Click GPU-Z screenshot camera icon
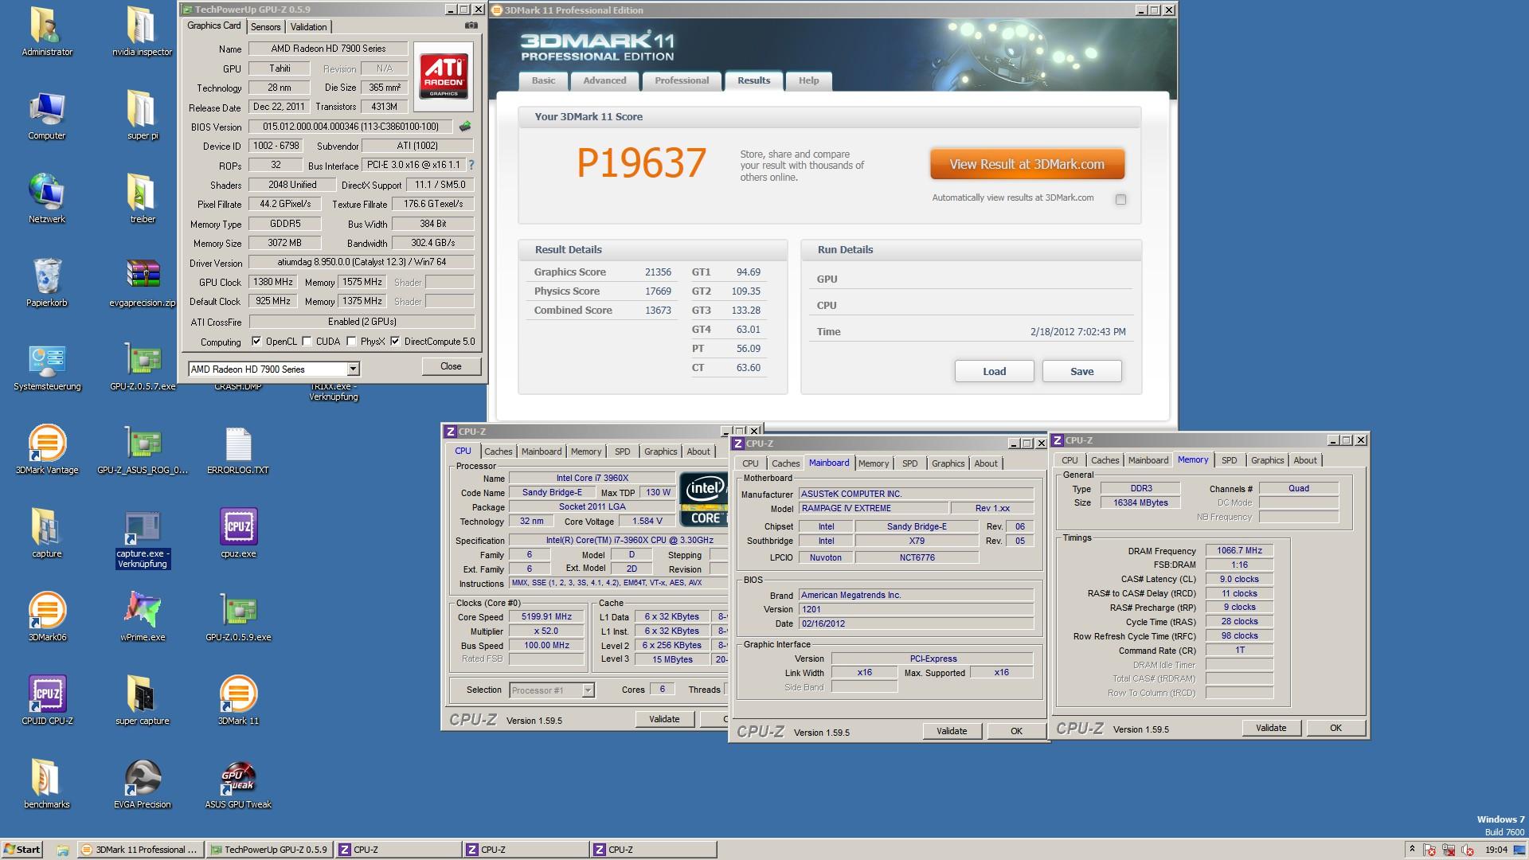This screenshot has width=1529, height=860. click(471, 25)
